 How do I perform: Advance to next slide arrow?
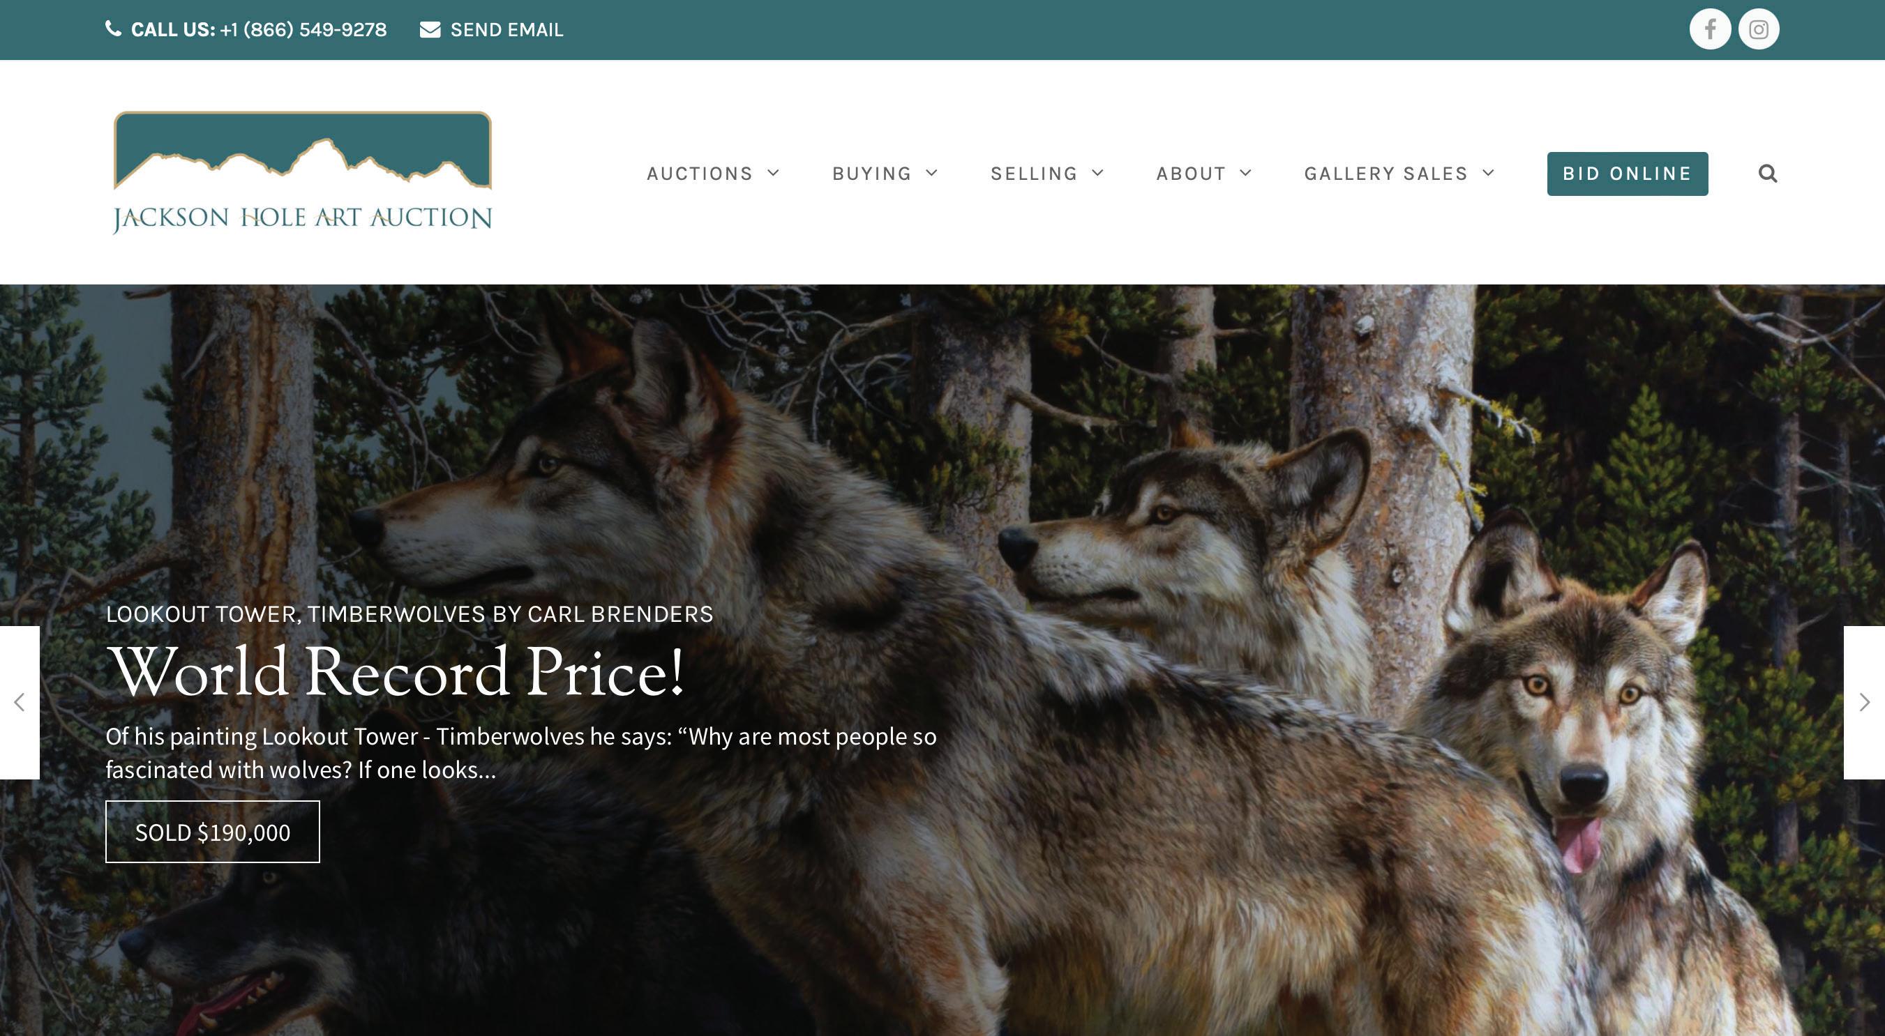pos(1864,702)
